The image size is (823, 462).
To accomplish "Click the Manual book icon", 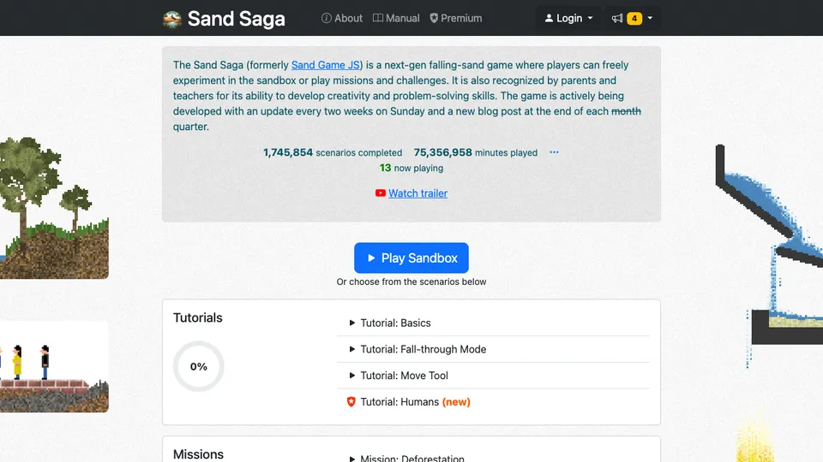I will click(378, 18).
